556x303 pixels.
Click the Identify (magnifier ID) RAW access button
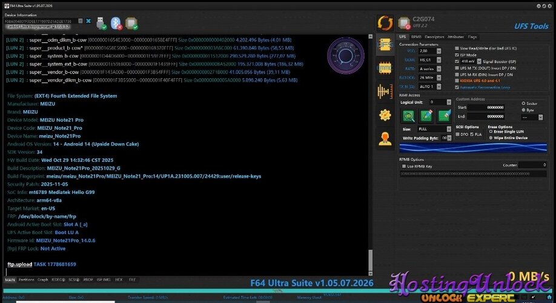[409, 116]
